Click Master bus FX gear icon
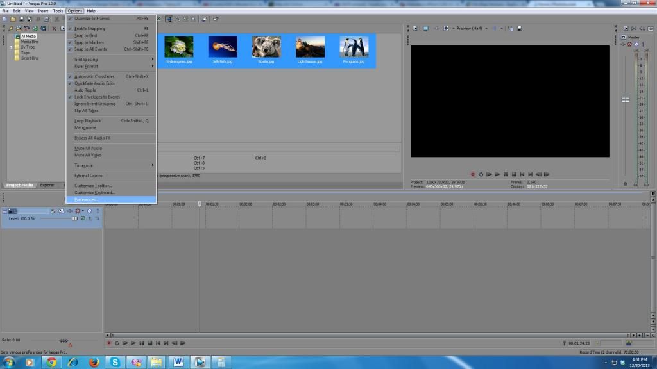657x369 pixels. 629,44
